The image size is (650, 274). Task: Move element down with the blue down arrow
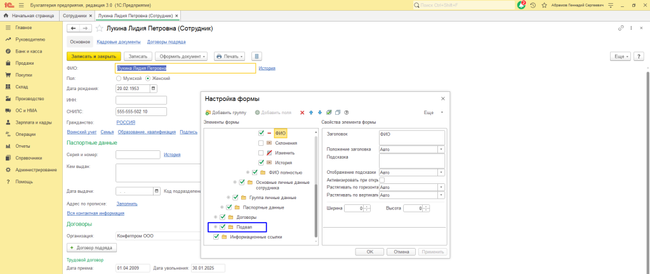point(320,112)
